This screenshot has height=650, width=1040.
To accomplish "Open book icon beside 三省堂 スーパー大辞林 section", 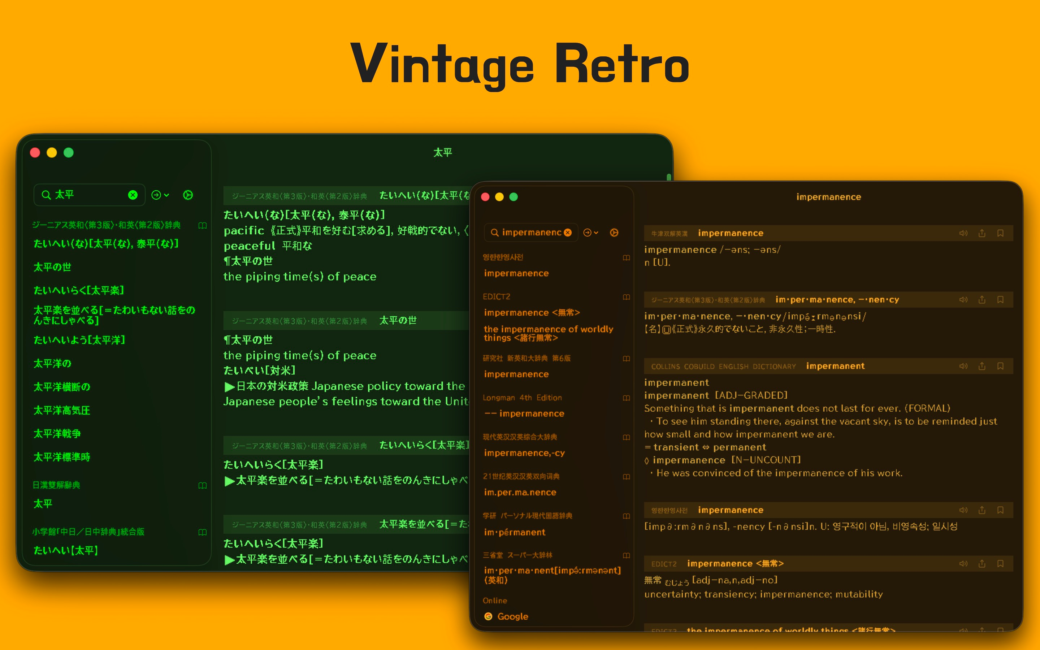I will click(626, 555).
